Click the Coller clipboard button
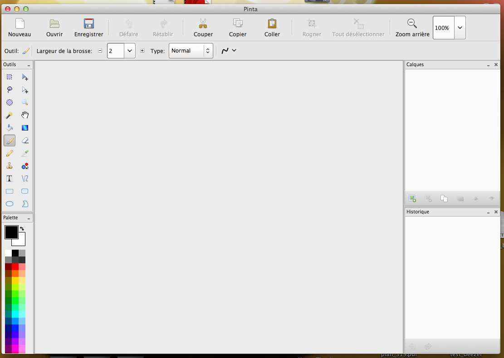The height and width of the screenshot is (358, 504). tap(272, 28)
